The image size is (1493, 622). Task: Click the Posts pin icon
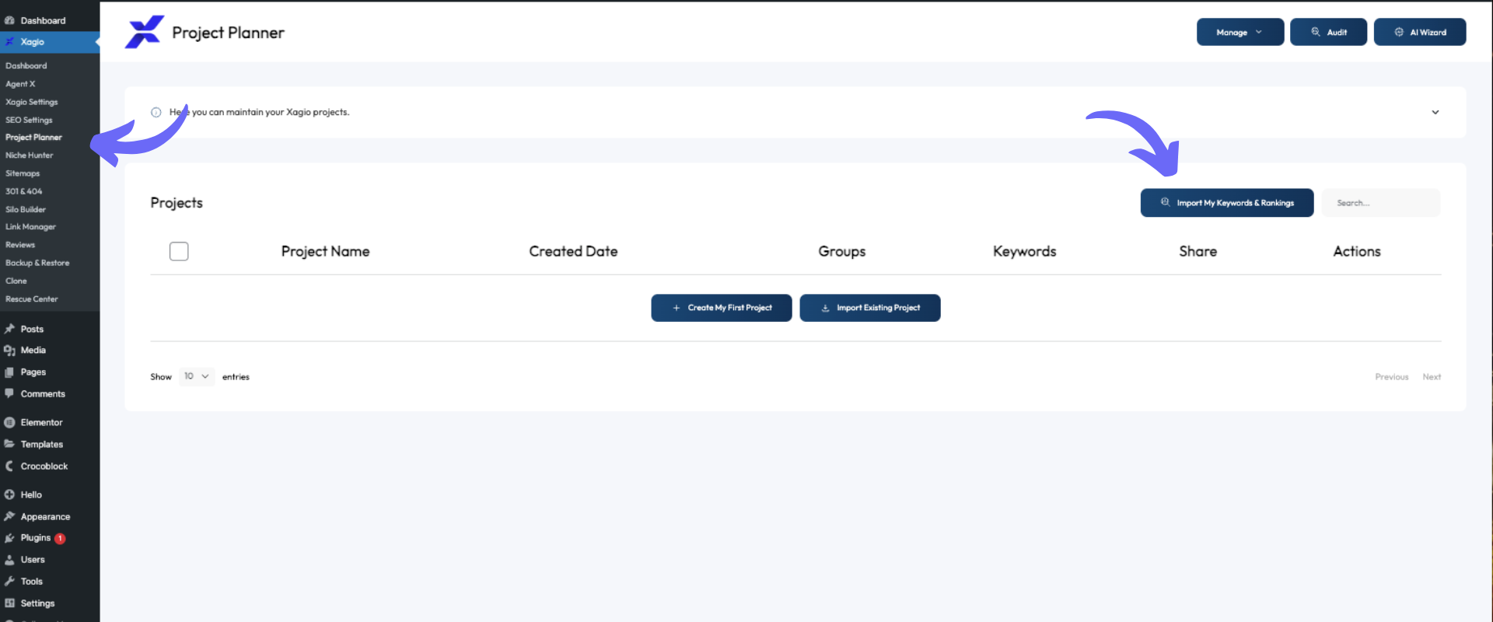click(9, 329)
